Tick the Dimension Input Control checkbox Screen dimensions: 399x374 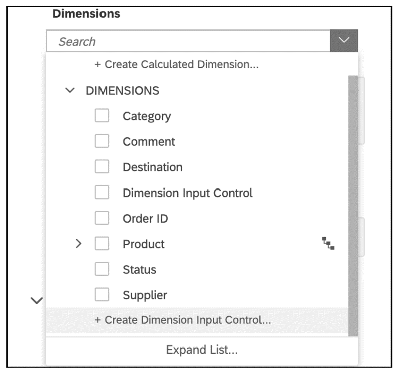[x=102, y=193]
